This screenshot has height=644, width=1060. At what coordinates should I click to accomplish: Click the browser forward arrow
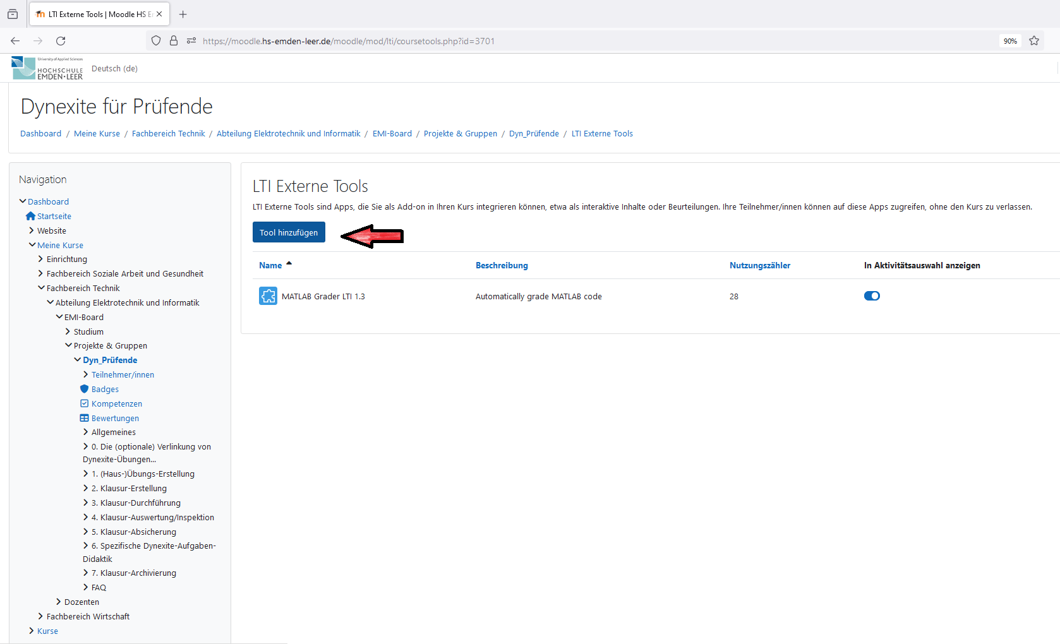pyautogui.click(x=38, y=41)
